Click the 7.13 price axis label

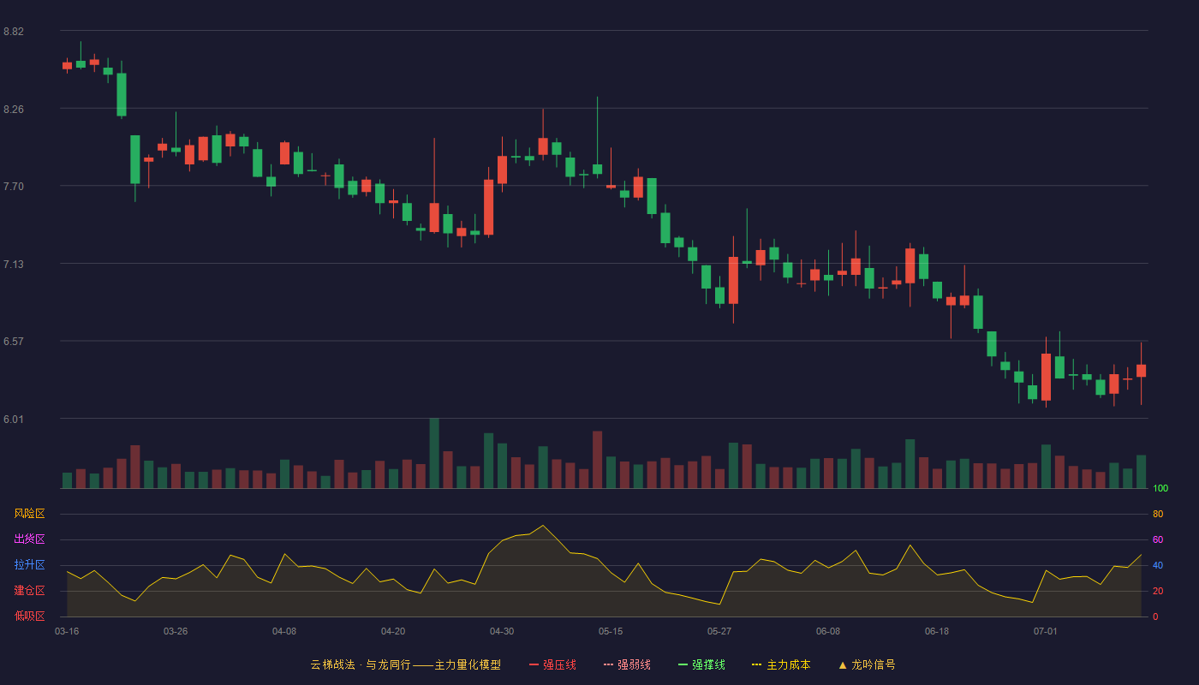14,264
